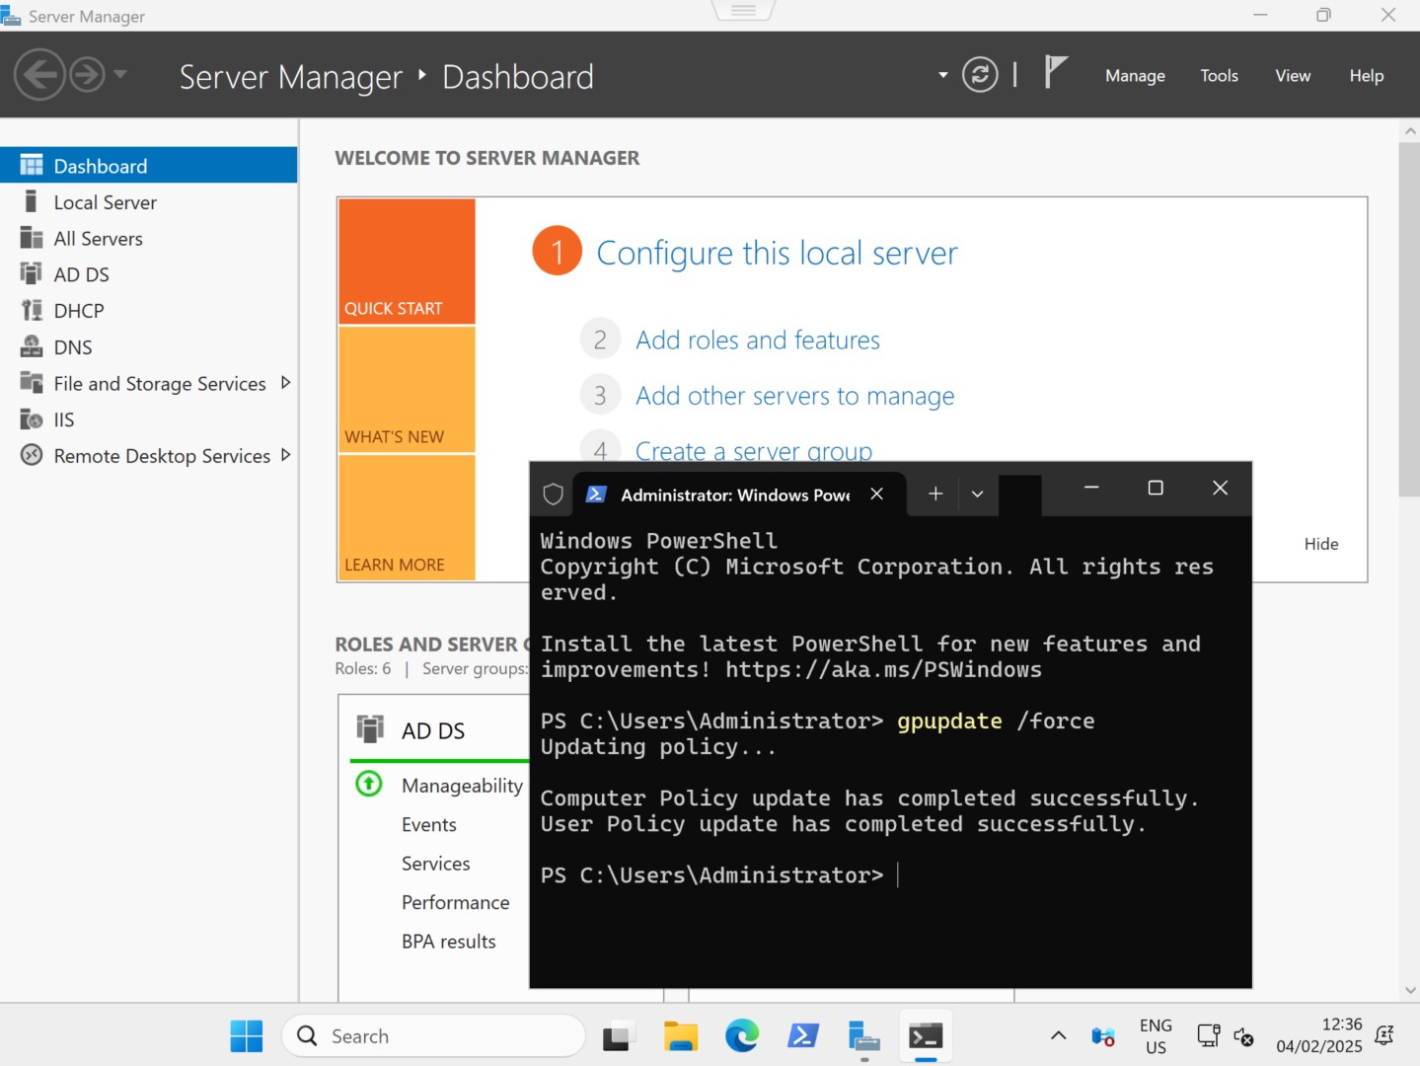
Task: Click the AD DS sidebar icon
Action: [x=32, y=273]
